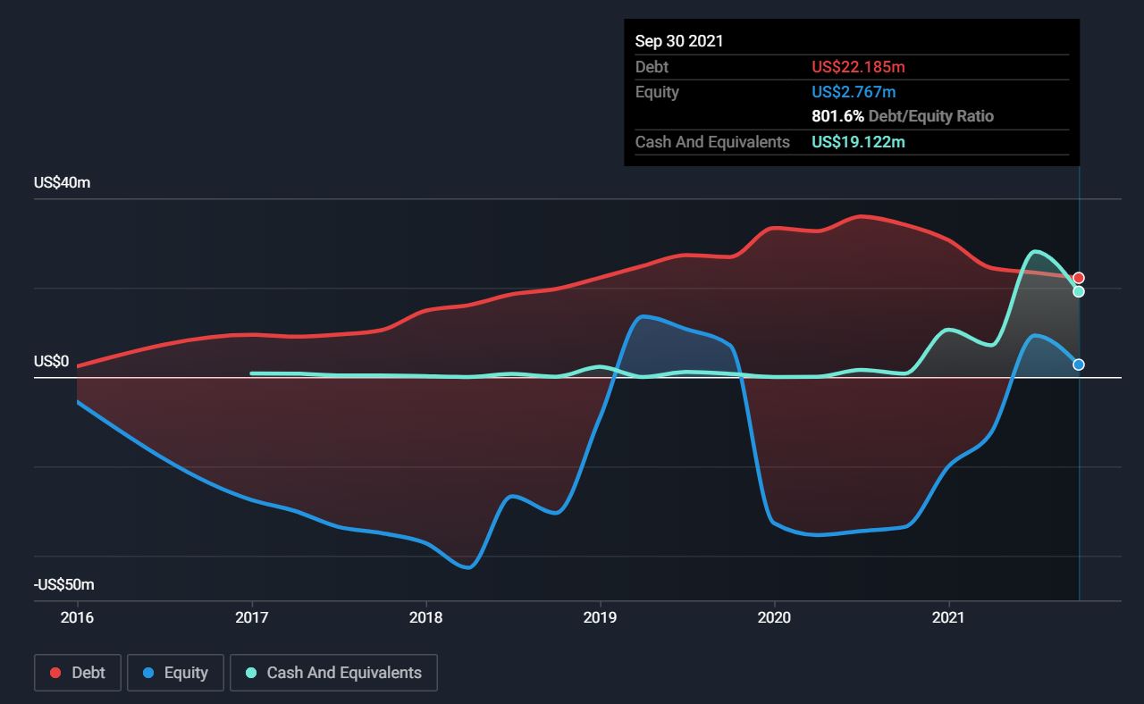Click the 2018 x-axis label
Image resolution: width=1144 pixels, height=704 pixels.
pos(426,617)
